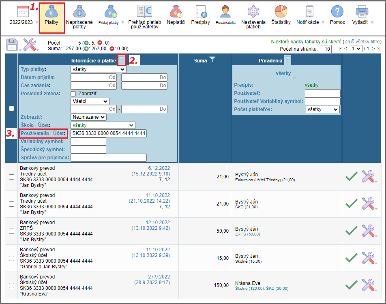This screenshot has height=304, width=386.
Task: Open tools icon for the 15,00 Školné payment
Action: [x=368, y=258]
